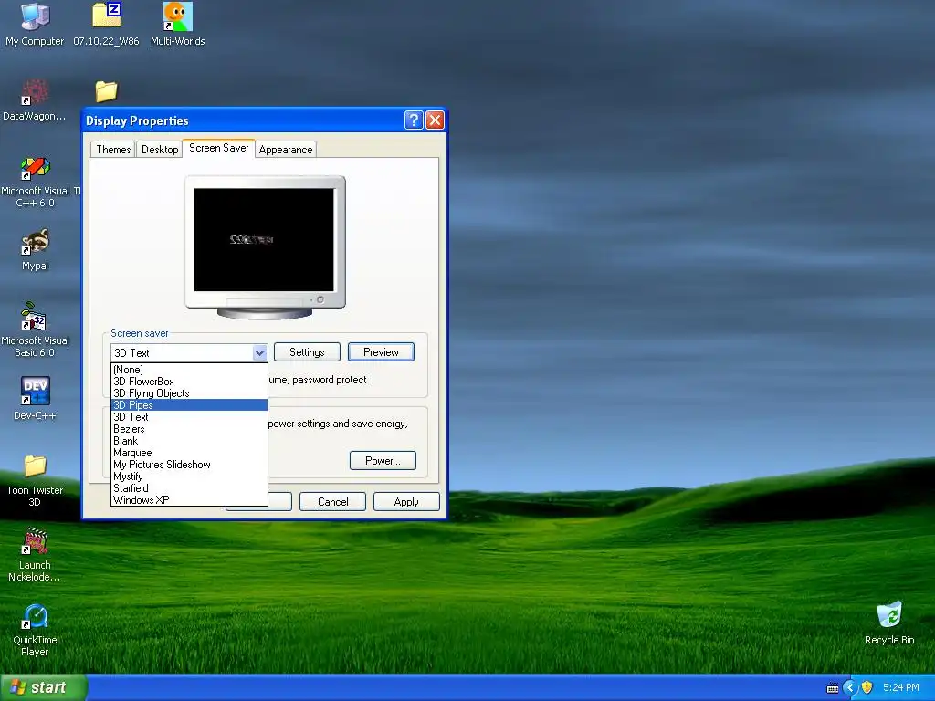Close the Display Properties dialog
The height and width of the screenshot is (701, 935).
coord(436,120)
